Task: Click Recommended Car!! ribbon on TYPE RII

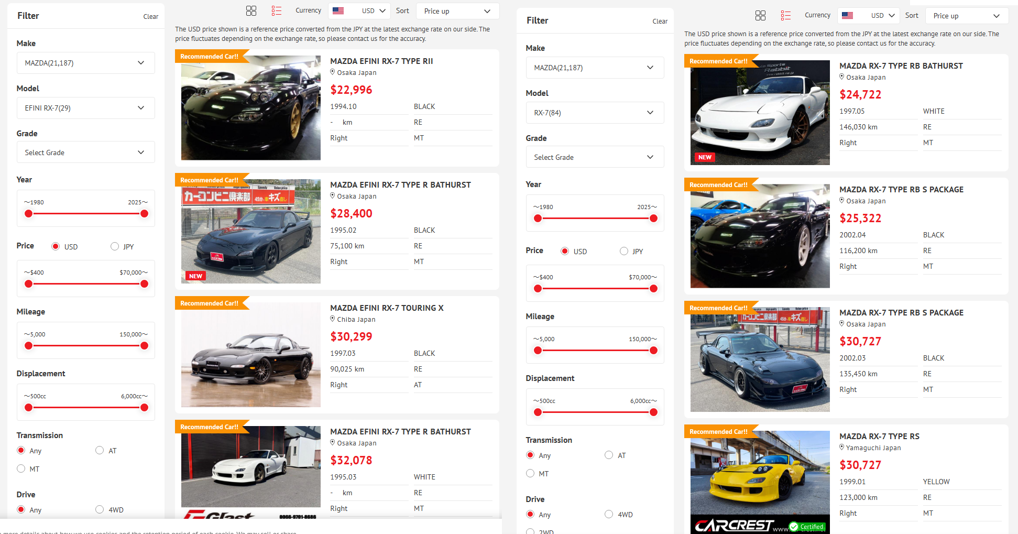Action: (x=210, y=56)
